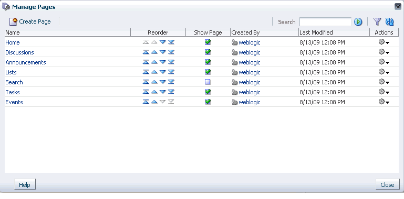The width and height of the screenshot is (404, 199).
Task: Refresh the pages list
Action: 390,22
